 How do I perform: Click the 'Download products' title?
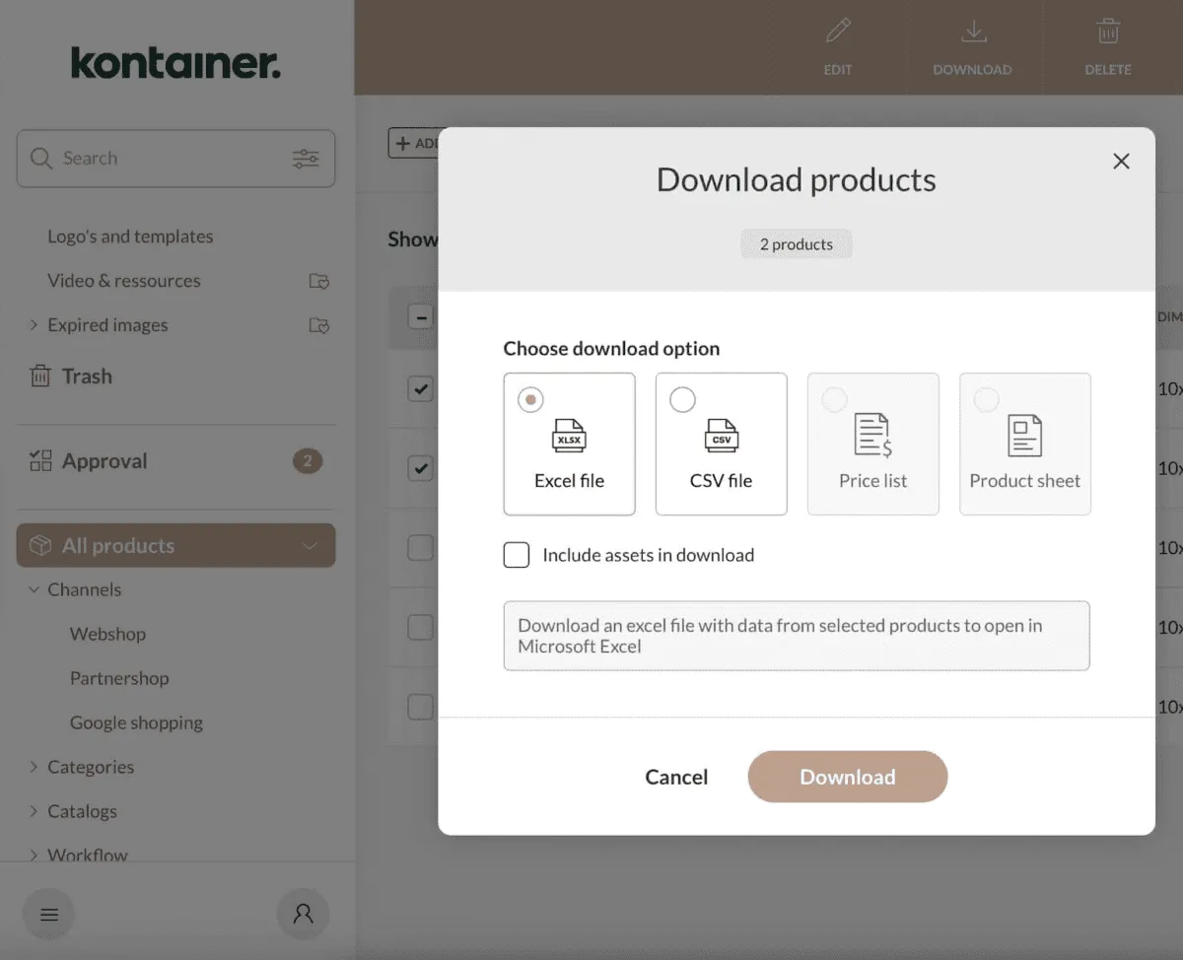797,180
